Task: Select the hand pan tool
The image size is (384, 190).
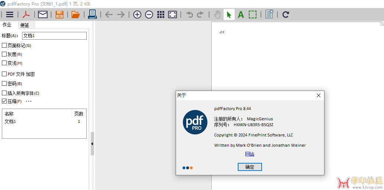Action: coord(217,15)
